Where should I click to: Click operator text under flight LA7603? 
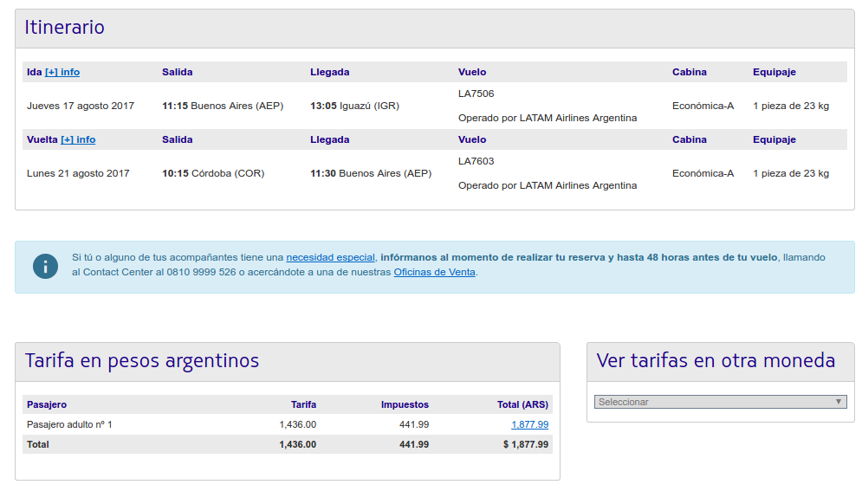pyautogui.click(x=548, y=185)
